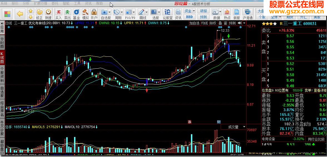Open the chart options dropdown after skip arrow
327x157 pixels.
pos(244,23)
